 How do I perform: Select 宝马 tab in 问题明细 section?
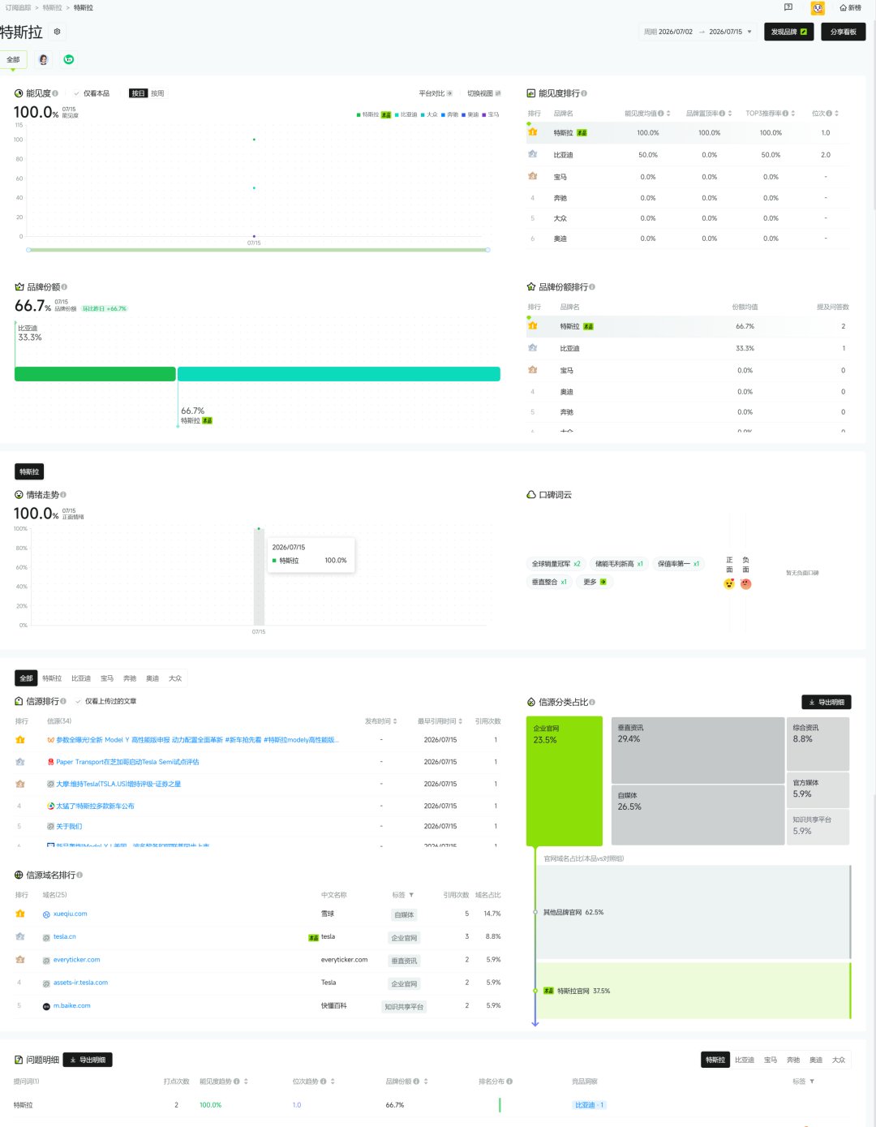pos(771,1060)
